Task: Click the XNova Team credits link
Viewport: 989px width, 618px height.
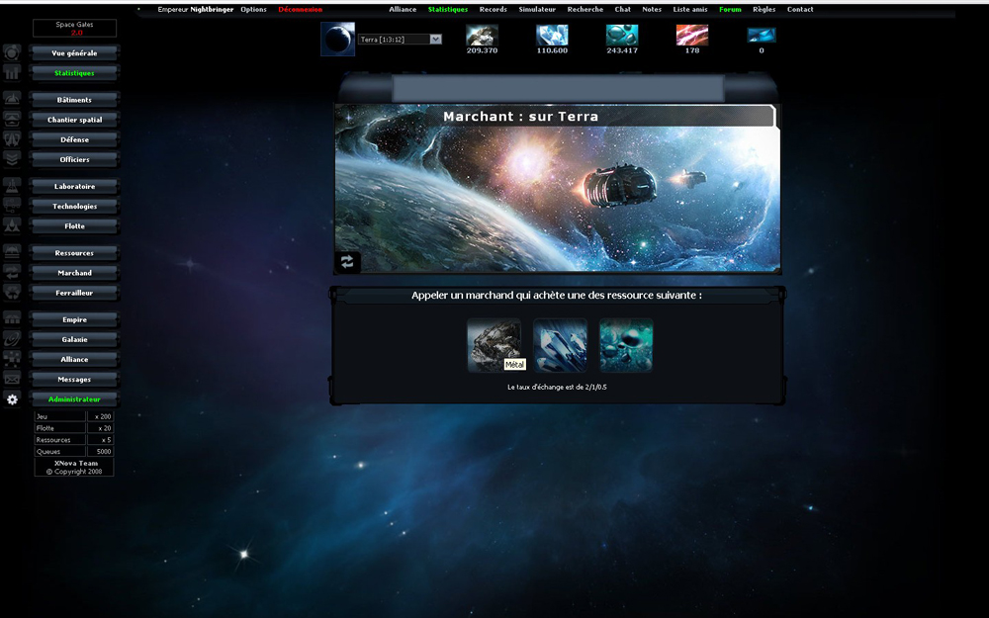Action: [74, 462]
